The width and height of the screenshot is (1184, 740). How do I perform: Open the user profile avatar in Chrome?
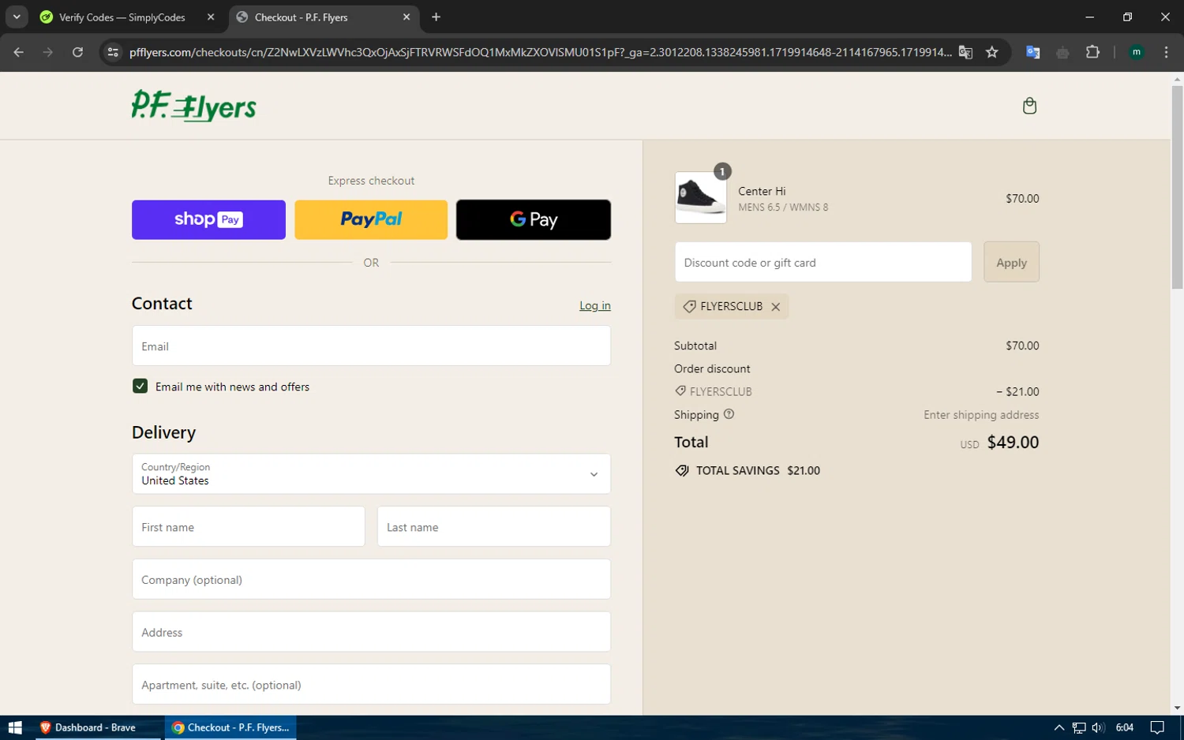pos(1137,52)
